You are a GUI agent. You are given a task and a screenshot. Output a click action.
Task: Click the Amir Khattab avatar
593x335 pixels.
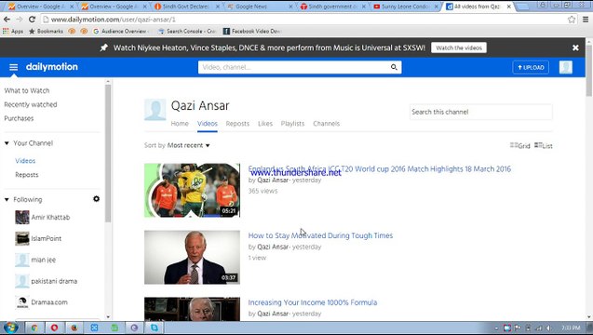(x=22, y=218)
